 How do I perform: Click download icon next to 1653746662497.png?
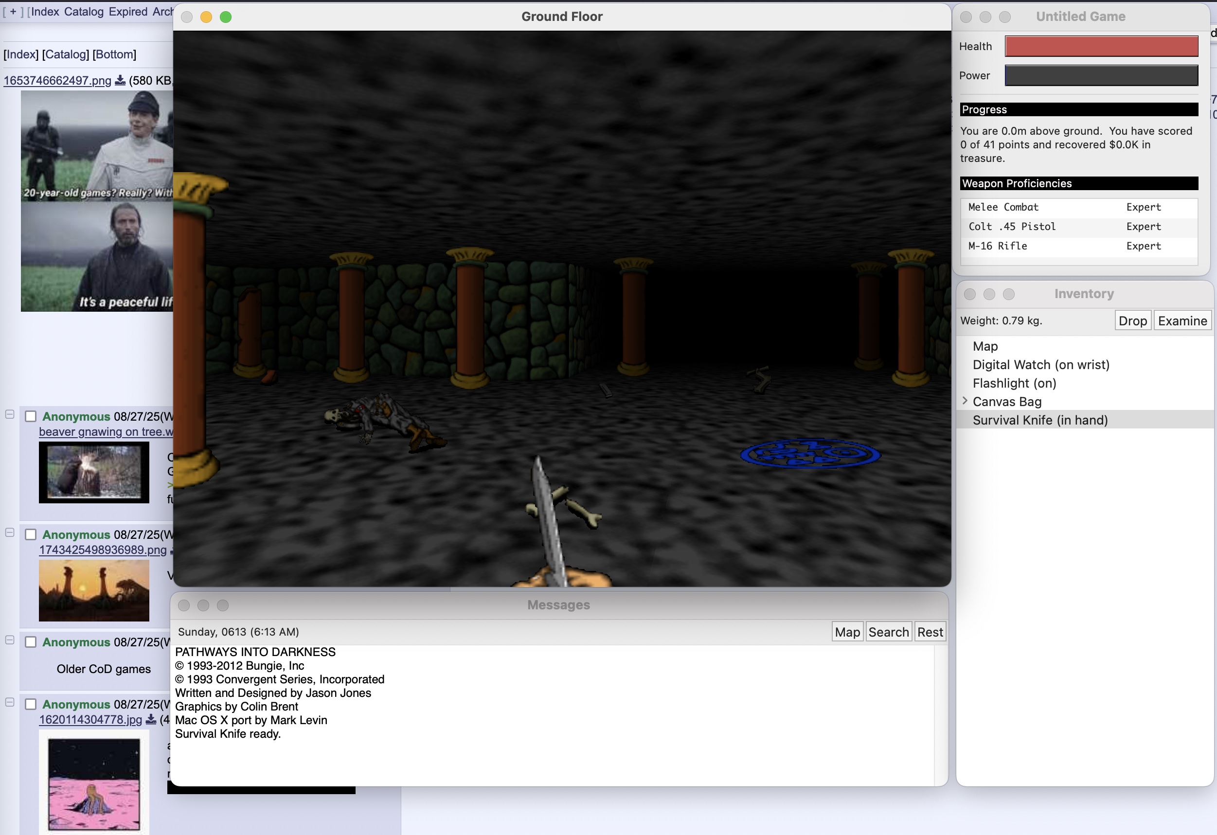[x=120, y=80]
